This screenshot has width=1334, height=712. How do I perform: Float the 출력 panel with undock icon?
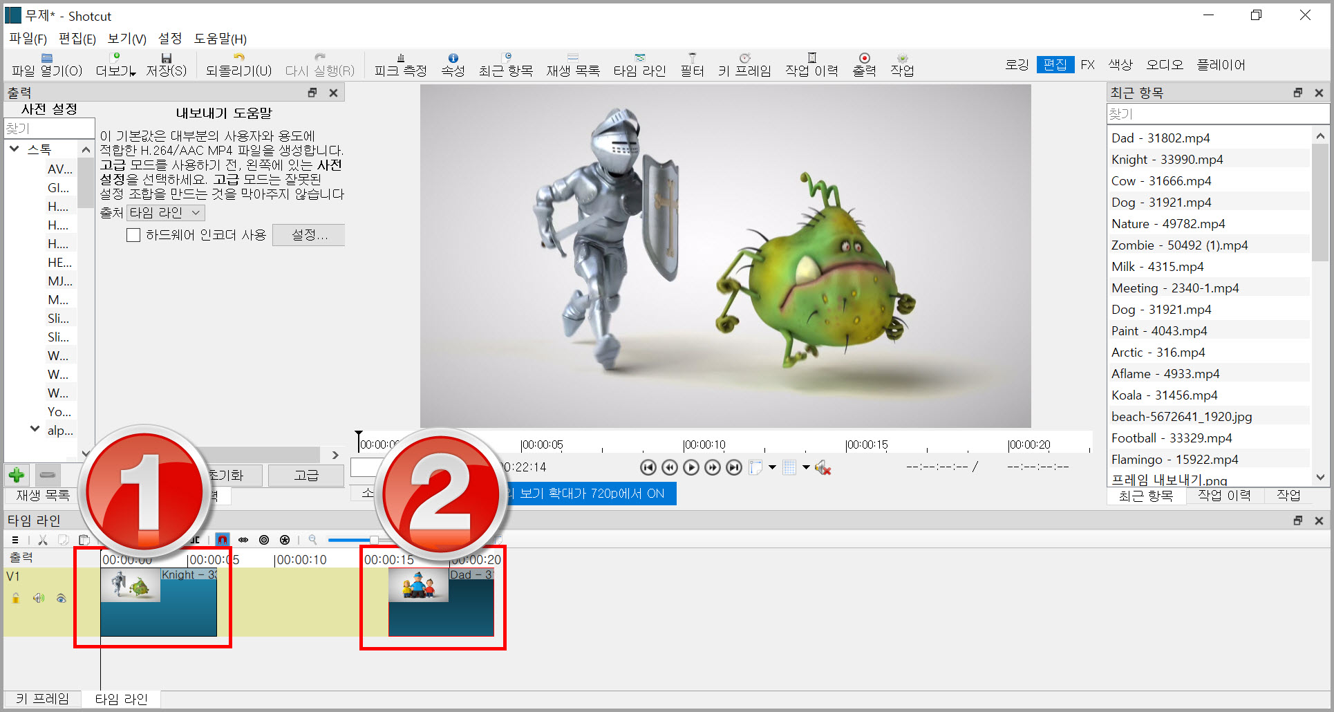click(x=312, y=93)
